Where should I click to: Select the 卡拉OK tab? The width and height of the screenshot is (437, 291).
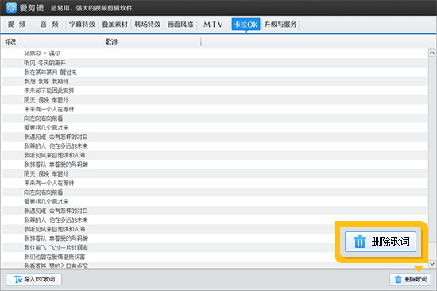246,25
